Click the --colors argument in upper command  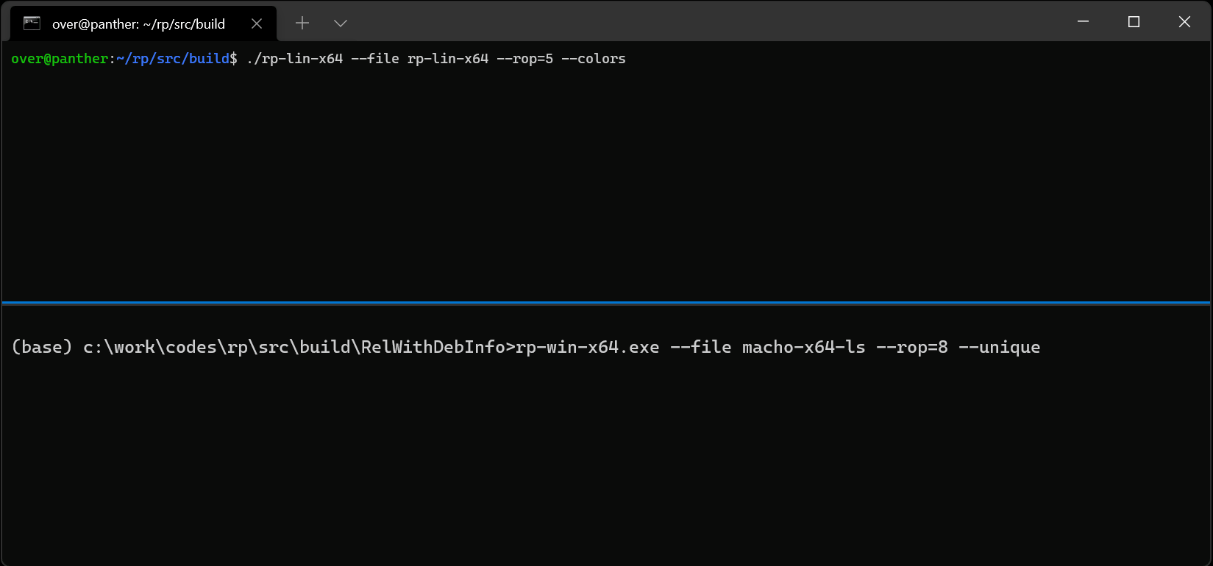coord(594,59)
